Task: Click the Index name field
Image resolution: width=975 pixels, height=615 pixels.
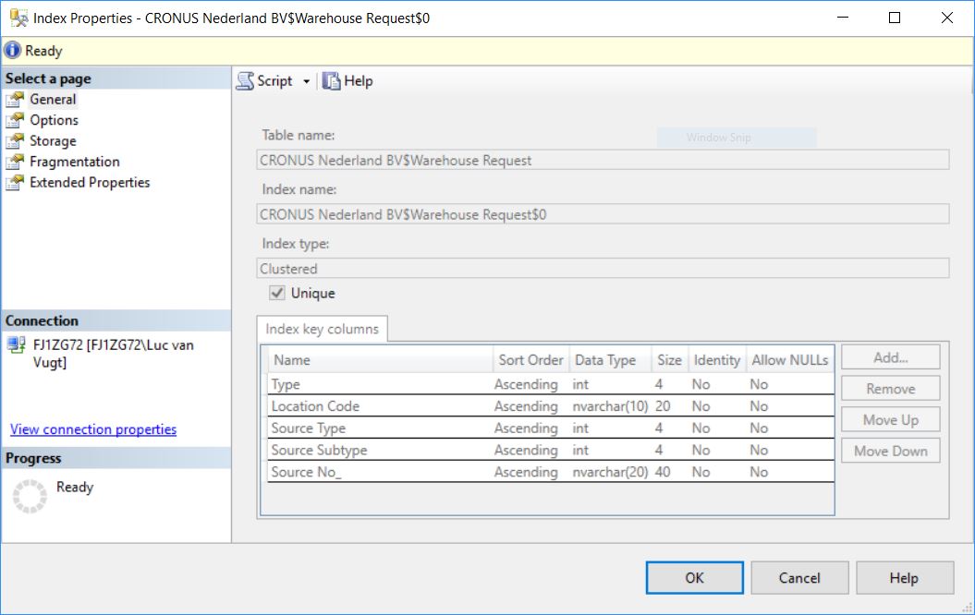Action: click(603, 214)
